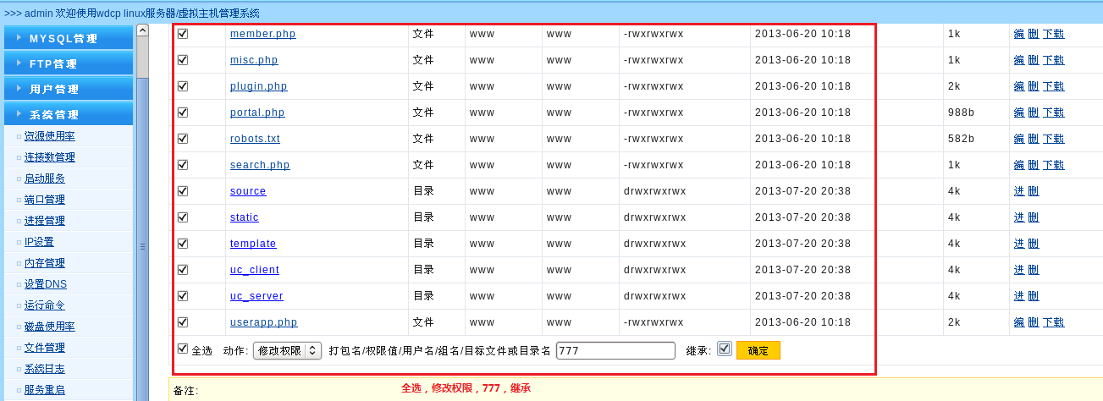1103x401 pixels.
Task: Click 下载 download link for robots.txt
Action: (1053, 139)
